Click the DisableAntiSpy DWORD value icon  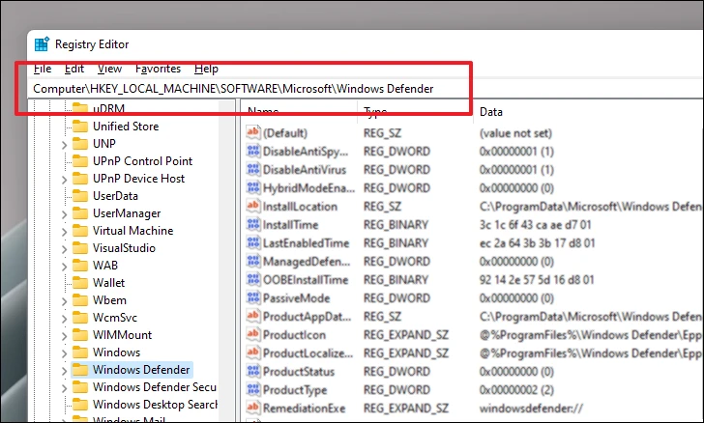click(252, 151)
